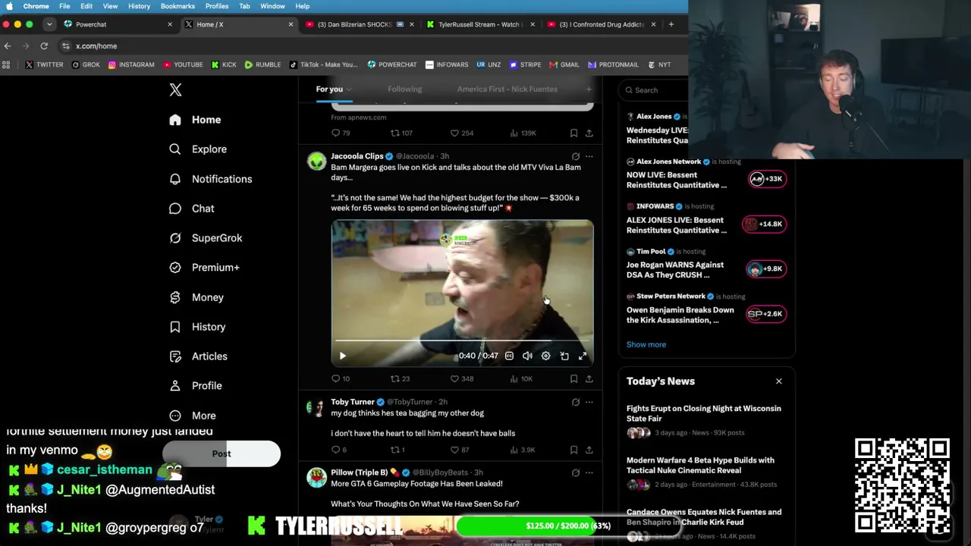
Task: Open the Profiles menu in menu bar
Action: 217,6
